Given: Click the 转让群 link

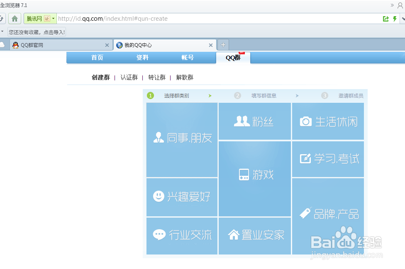Looking at the screenshot, I should coord(157,78).
